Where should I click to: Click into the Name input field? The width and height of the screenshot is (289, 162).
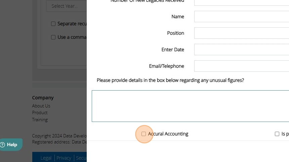point(241,17)
